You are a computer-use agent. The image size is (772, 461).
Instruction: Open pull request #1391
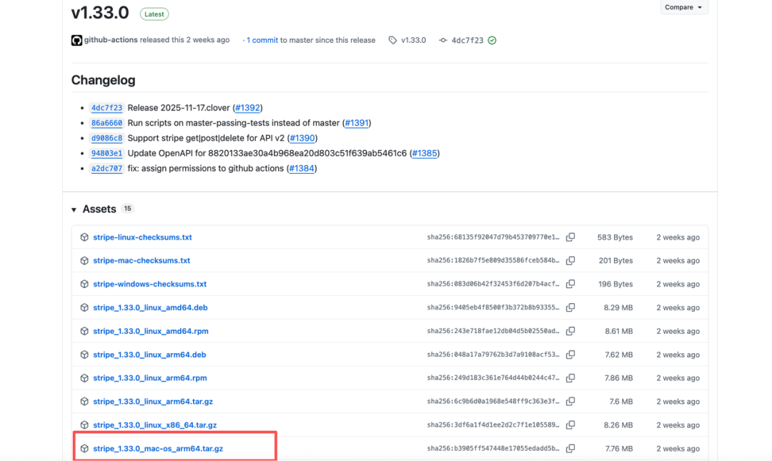[x=357, y=123]
